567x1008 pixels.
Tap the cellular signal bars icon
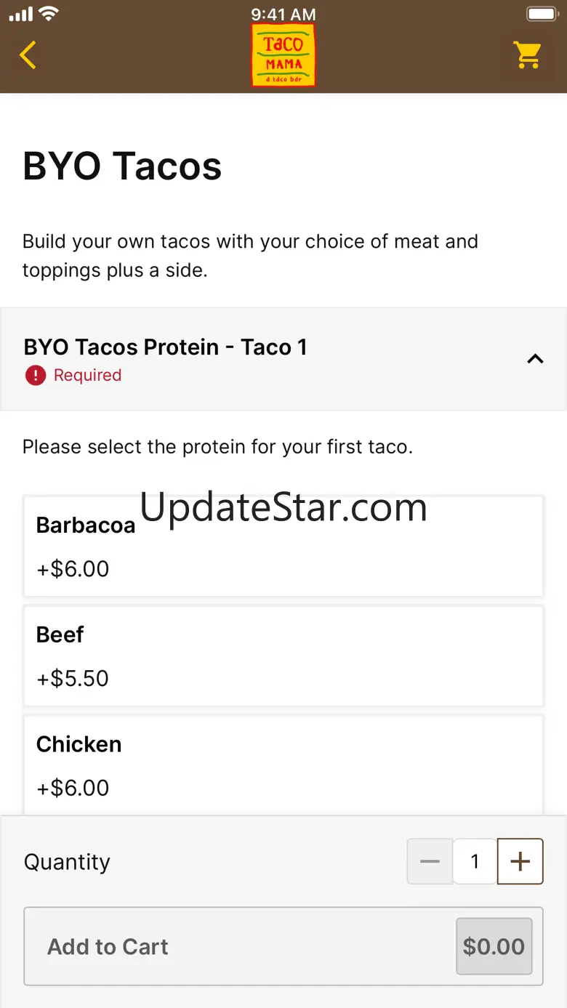point(21,14)
